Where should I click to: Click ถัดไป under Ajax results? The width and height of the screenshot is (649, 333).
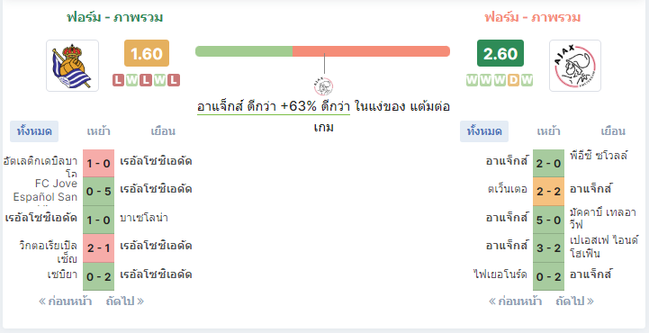575,301
